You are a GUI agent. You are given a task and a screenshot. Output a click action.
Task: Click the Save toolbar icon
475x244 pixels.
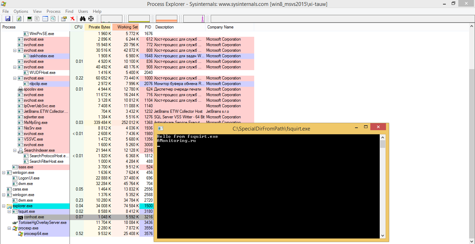8,19
